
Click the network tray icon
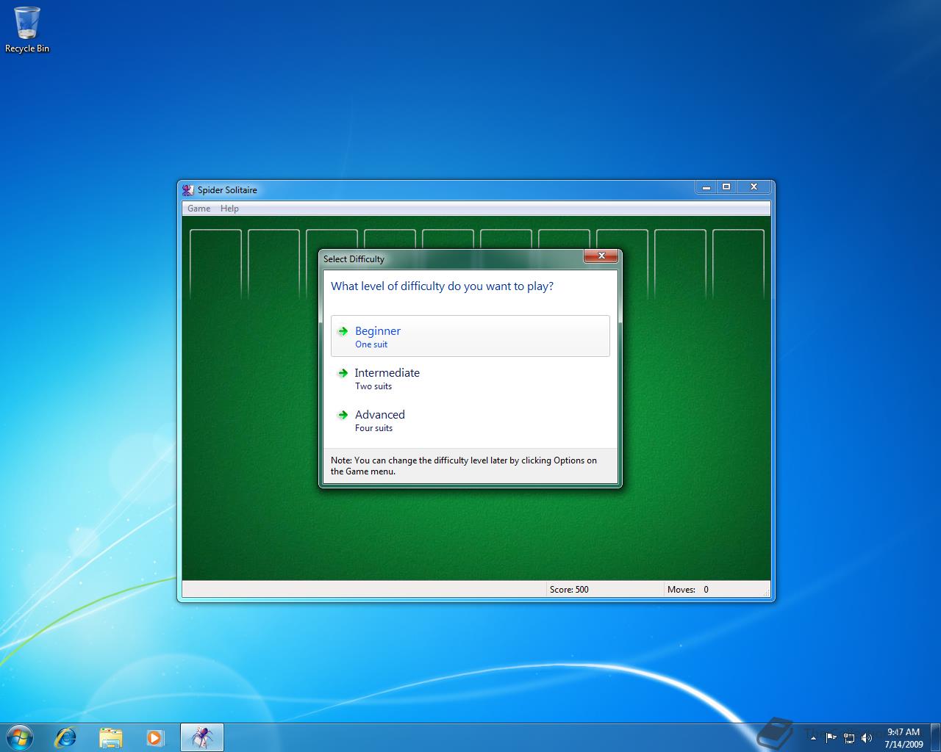pos(849,737)
